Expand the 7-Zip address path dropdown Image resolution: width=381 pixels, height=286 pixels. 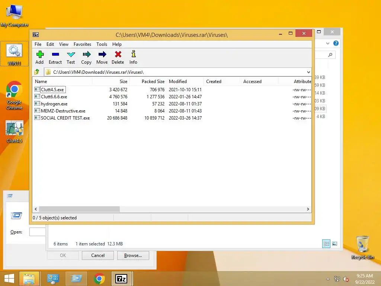[308, 72]
